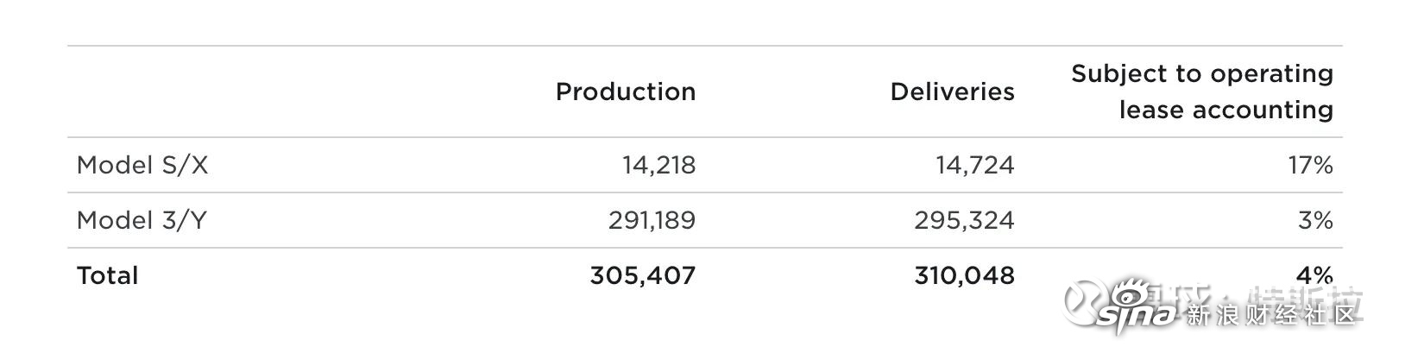1405x347 pixels.
Task: Click the Model 3/Y deliveries value 295,324
Action: (x=965, y=220)
